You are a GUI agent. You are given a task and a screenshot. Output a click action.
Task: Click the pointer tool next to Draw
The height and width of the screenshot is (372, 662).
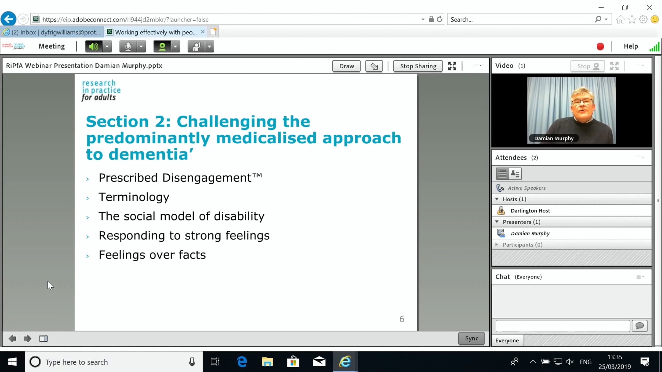coord(374,66)
